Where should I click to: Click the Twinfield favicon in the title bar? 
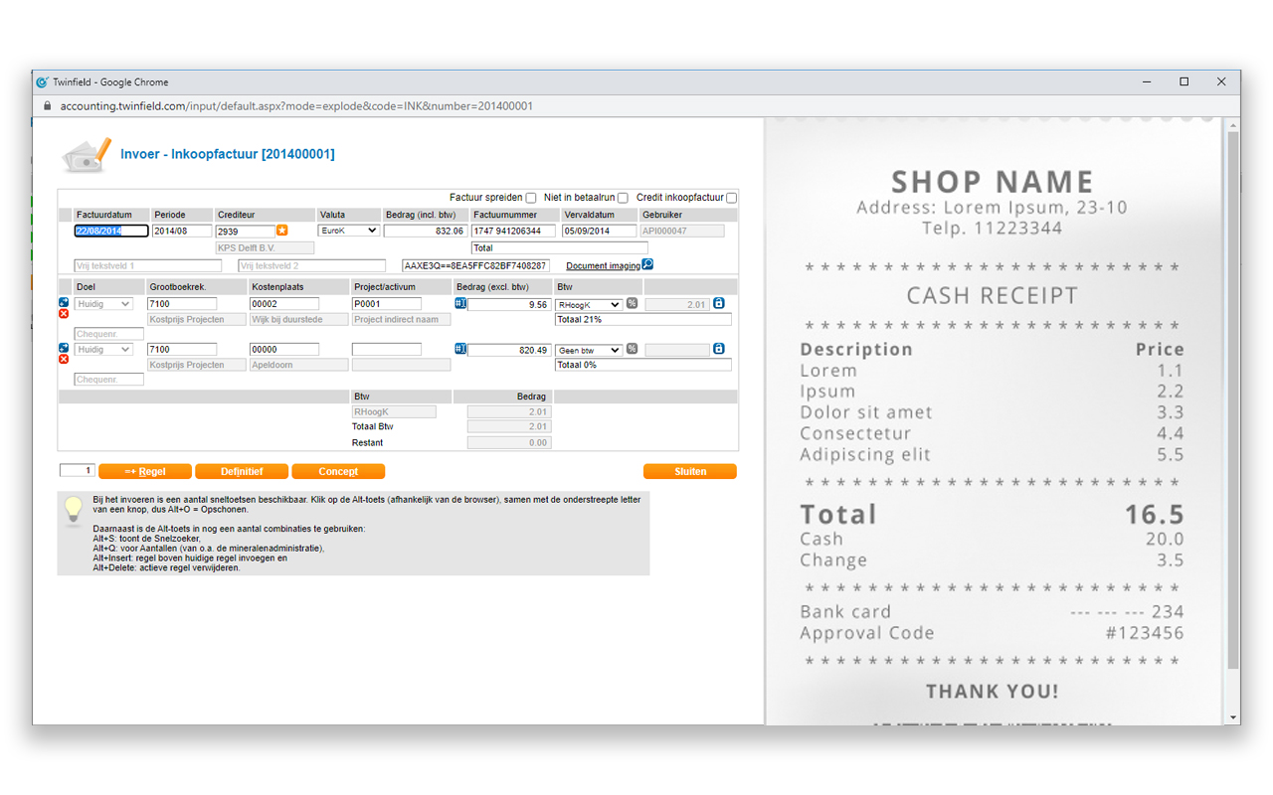pos(42,82)
